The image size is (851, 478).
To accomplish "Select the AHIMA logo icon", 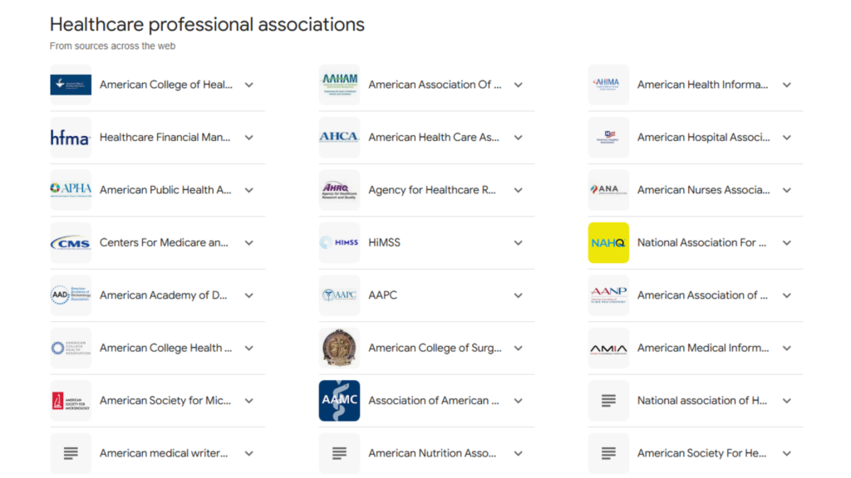I will pos(608,84).
